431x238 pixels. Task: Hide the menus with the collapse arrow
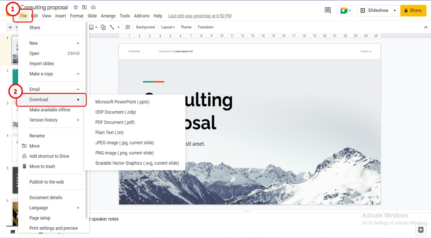[426, 27]
